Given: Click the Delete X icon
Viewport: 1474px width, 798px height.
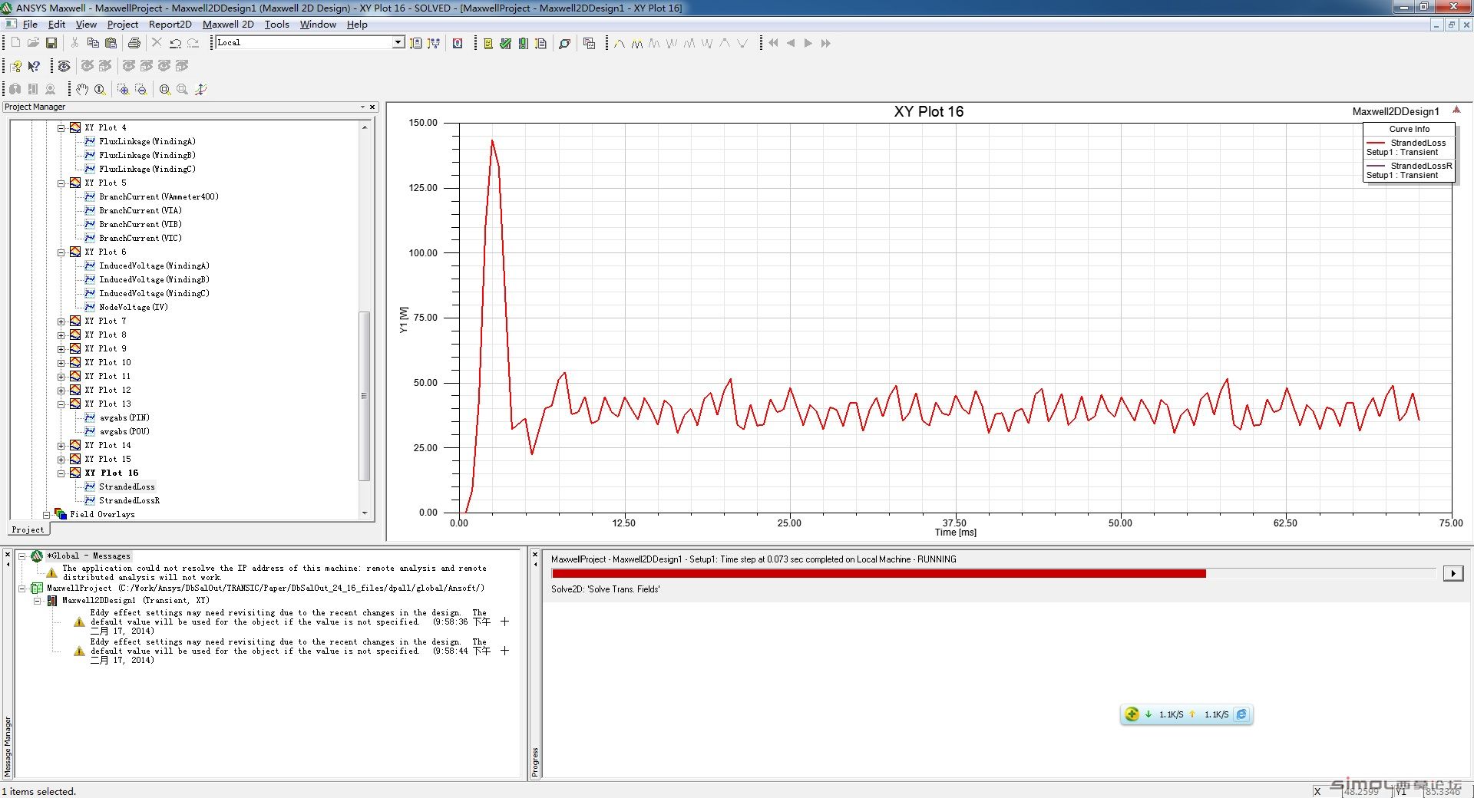Looking at the screenshot, I should [157, 43].
